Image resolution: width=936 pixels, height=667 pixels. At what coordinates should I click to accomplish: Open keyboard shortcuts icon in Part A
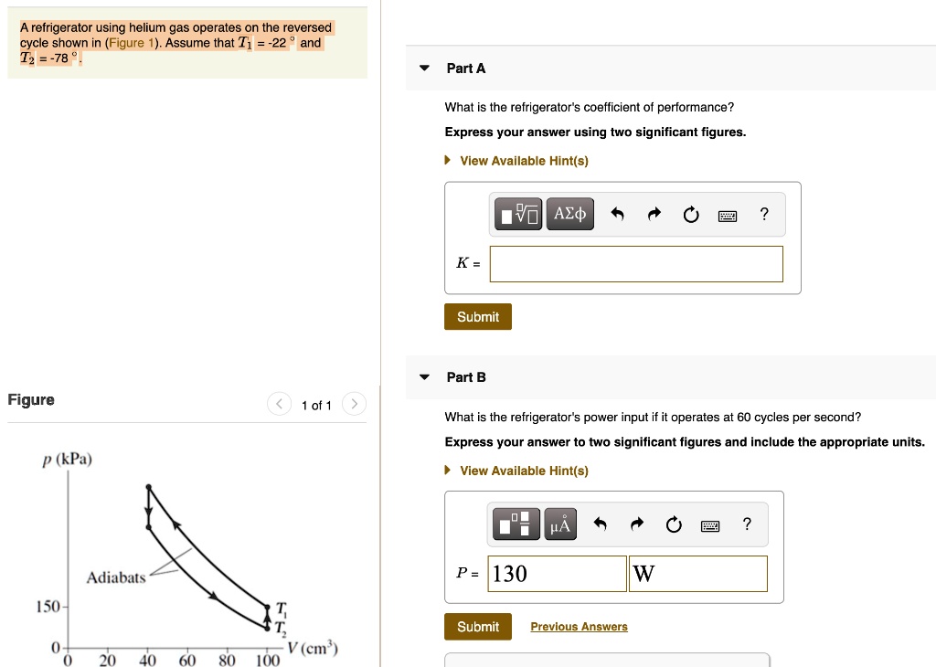click(727, 216)
